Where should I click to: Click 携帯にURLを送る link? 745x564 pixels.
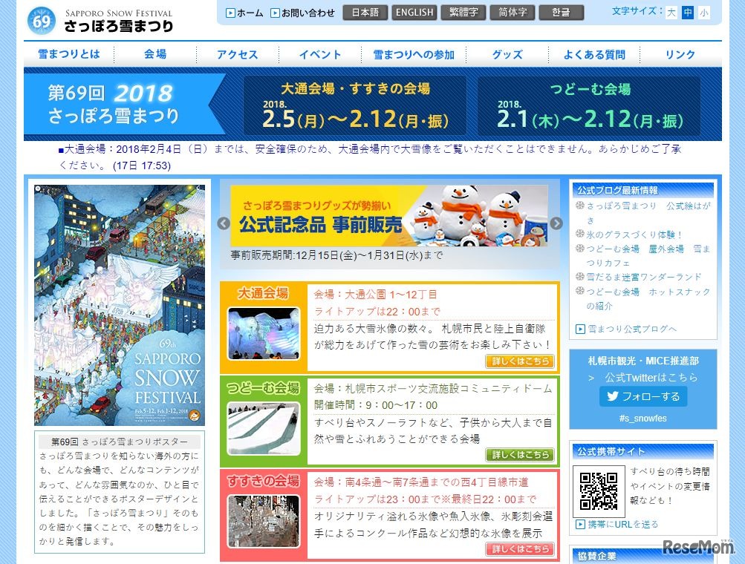click(617, 525)
